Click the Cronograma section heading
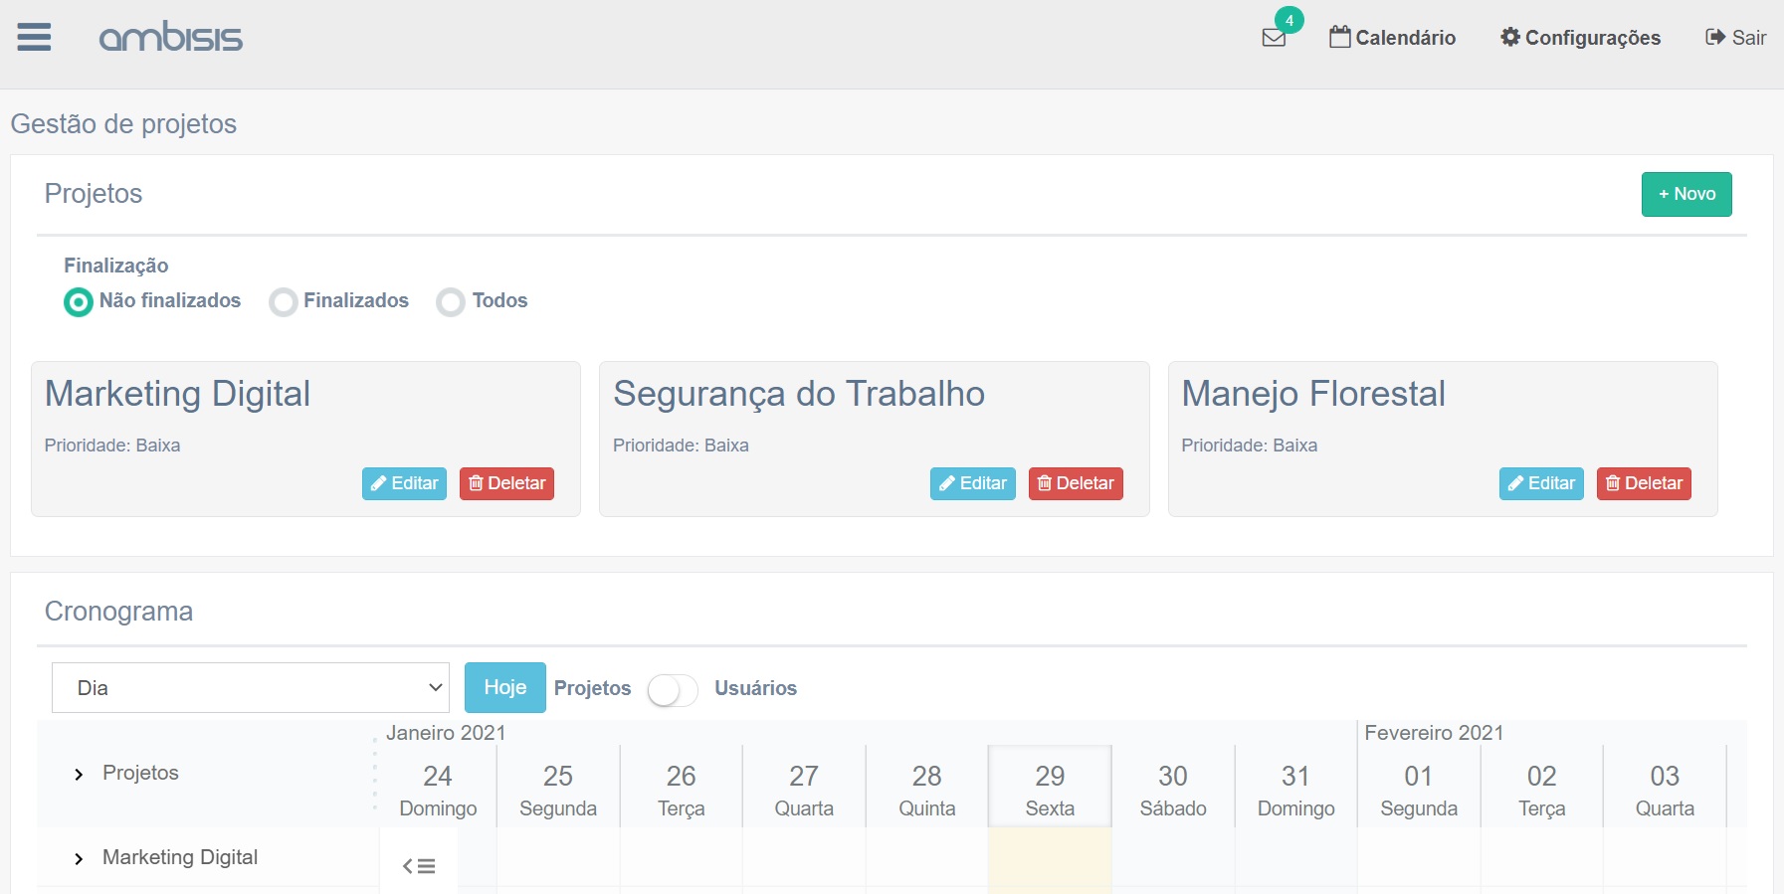 pyautogui.click(x=118, y=612)
